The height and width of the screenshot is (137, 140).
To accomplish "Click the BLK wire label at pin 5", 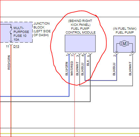I will tap(88, 63).
